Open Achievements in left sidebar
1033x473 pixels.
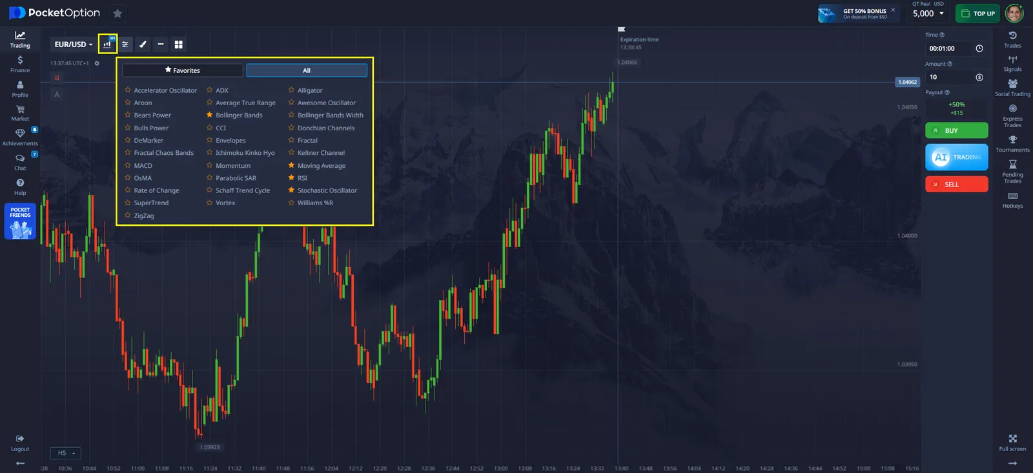click(x=20, y=136)
